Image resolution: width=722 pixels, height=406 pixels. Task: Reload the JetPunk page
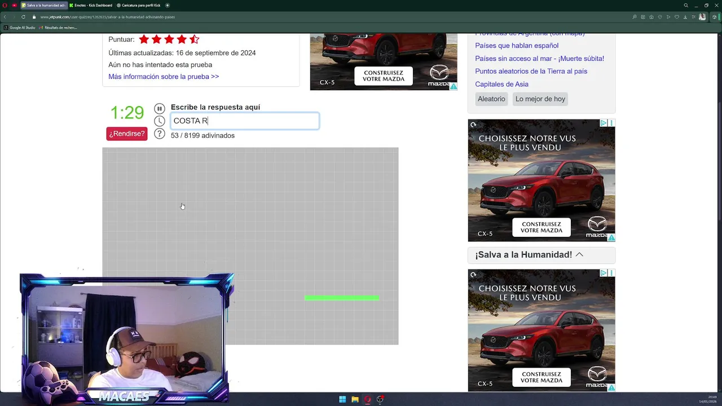[x=23, y=17]
